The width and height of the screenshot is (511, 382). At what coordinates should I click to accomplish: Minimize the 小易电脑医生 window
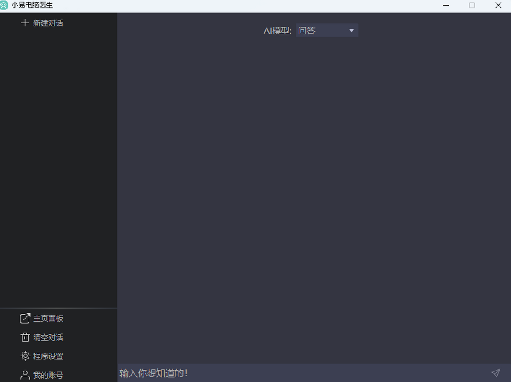tap(446, 6)
